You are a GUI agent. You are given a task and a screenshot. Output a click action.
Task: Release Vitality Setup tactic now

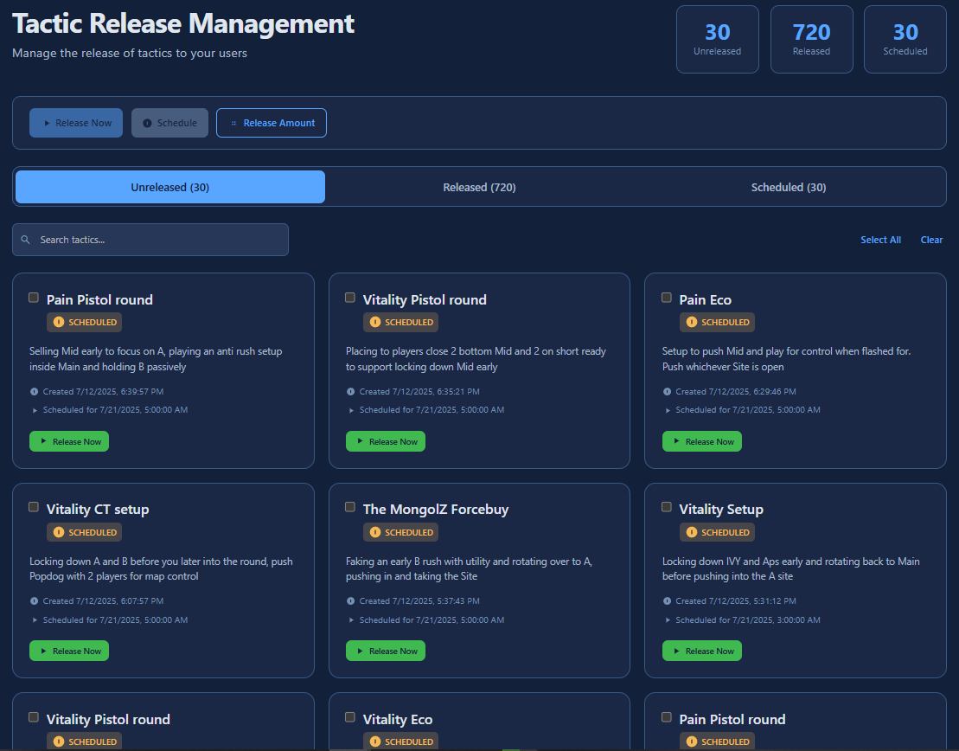(x=701, y=651)
